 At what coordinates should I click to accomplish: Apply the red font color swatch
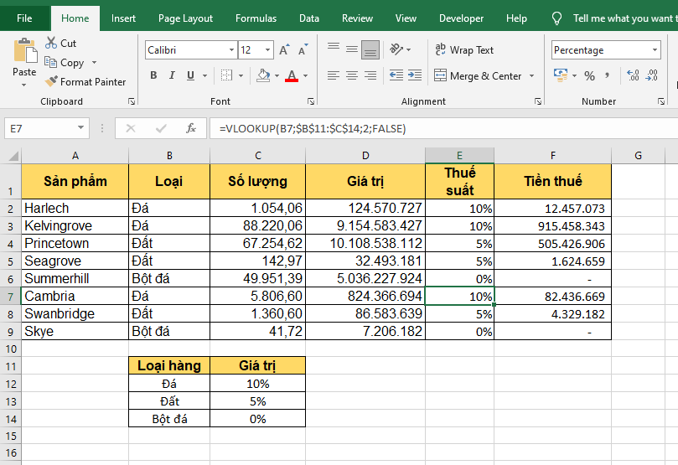pyautogui.click(x=291, y=76)
